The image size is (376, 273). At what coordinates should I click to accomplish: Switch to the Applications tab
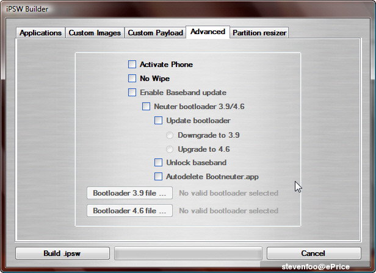pos(40,32)
